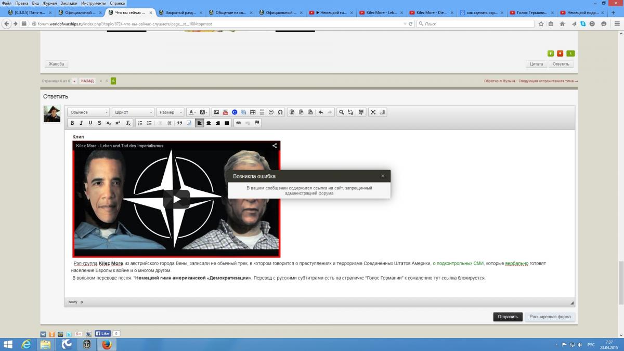Bookmark this page with star icon

[x=541, y=23]
